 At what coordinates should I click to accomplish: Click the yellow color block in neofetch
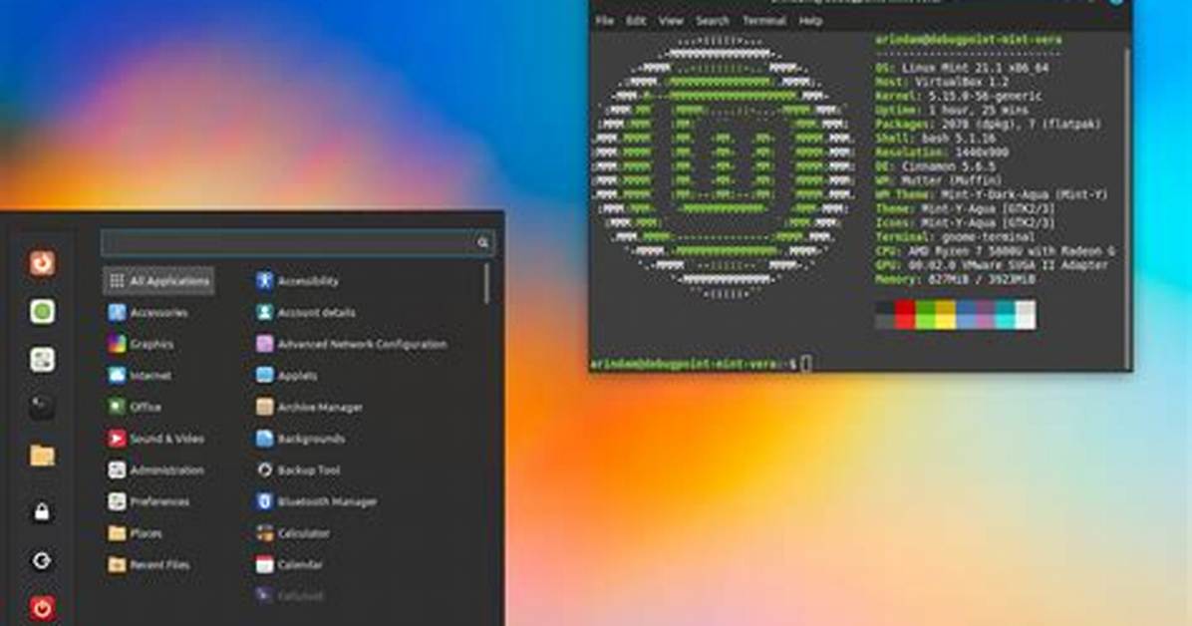pos(945,314)
